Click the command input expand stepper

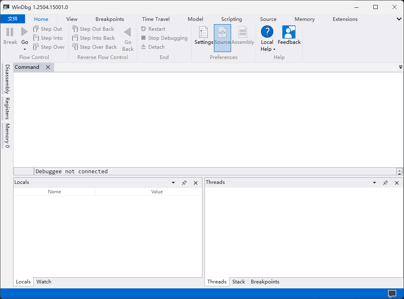tap(399, 171)
